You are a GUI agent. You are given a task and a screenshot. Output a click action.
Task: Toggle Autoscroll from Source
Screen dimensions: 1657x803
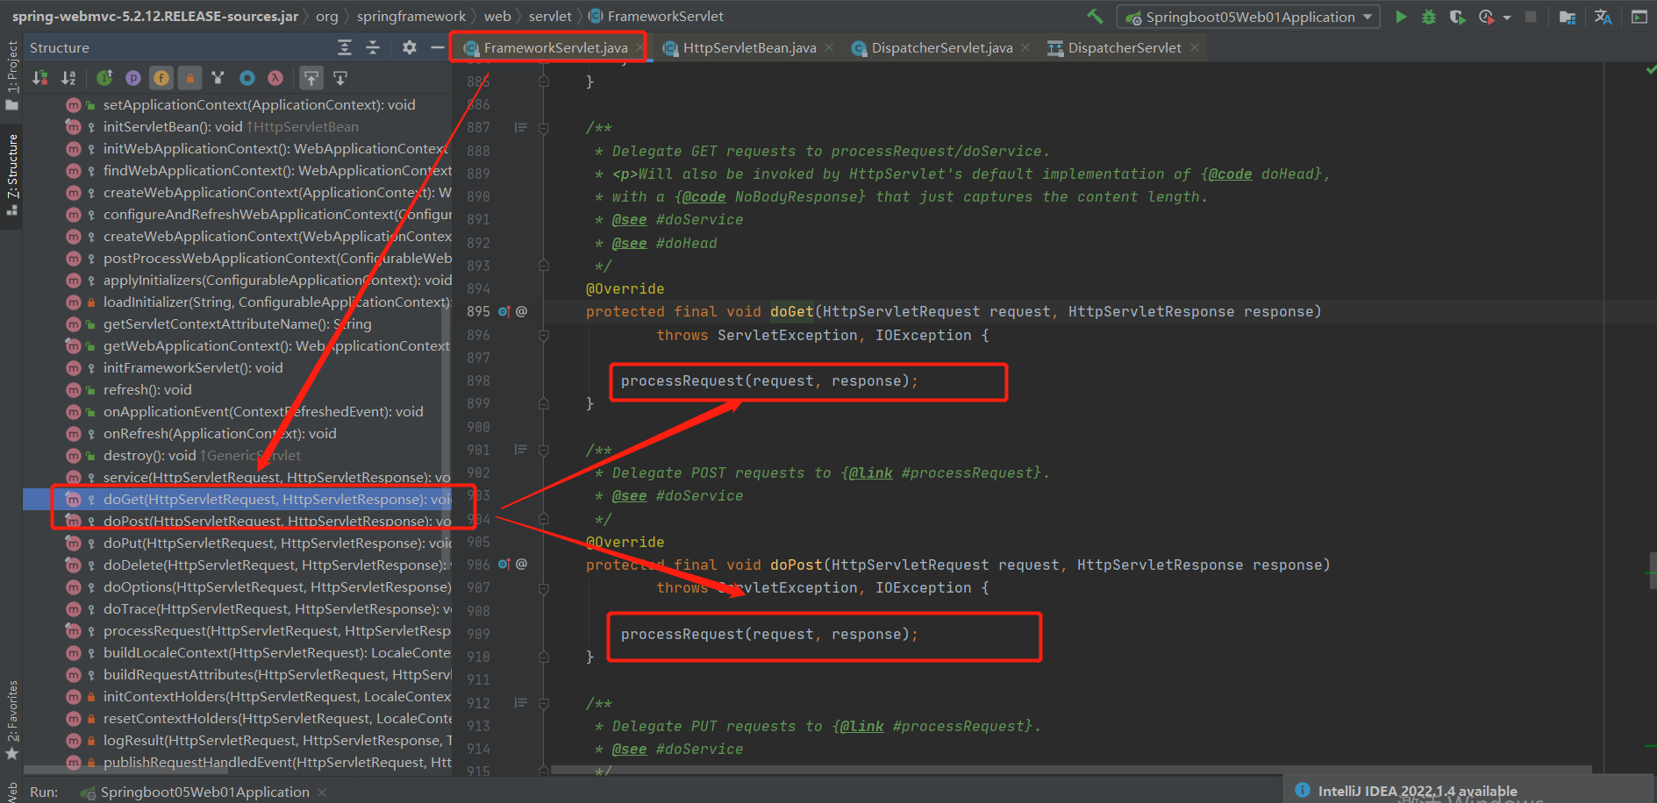pyautogui.click(x=340, y=78)
